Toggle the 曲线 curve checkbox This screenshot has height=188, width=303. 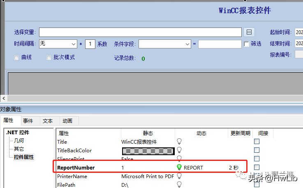(16, 58)
